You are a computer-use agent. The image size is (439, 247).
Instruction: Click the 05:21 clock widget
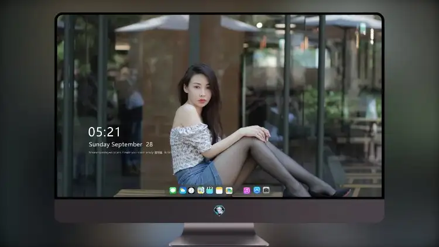[x=104, y=132]
